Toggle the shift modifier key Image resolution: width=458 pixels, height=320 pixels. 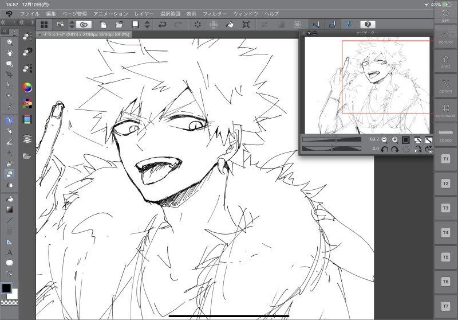[445, 61]
